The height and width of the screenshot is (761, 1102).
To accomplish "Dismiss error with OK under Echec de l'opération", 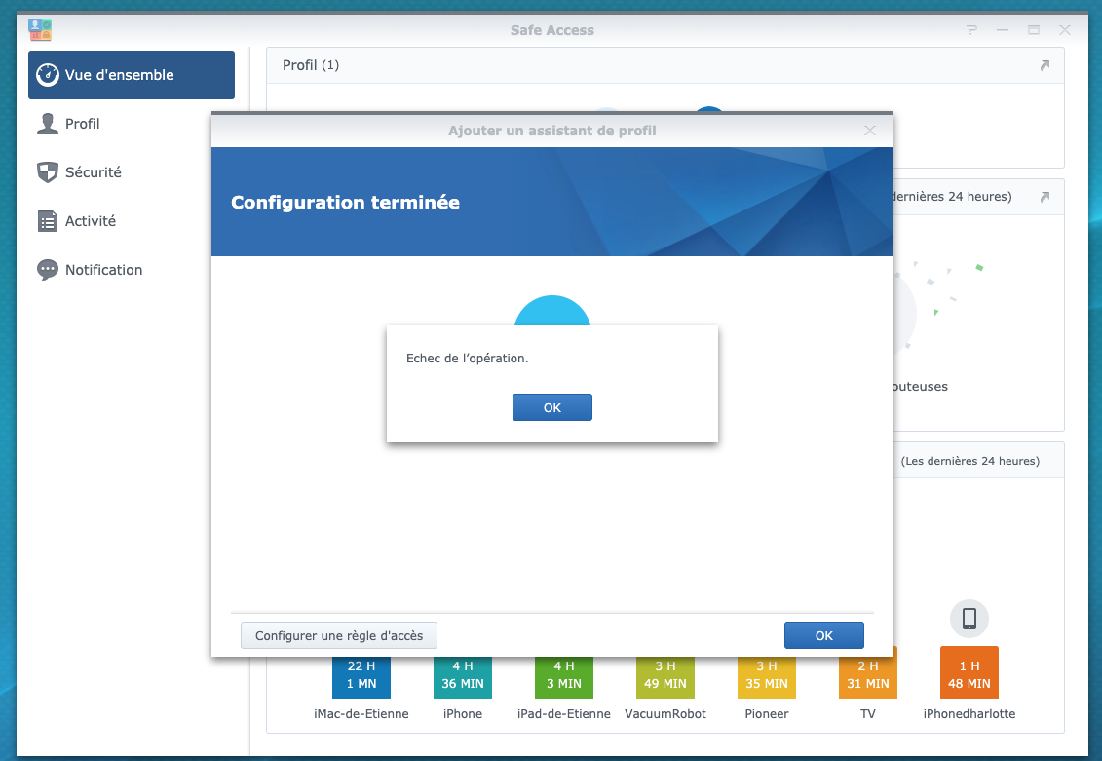I will click(552, 407).
